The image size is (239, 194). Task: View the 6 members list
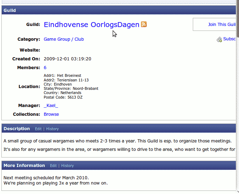click(x=45, y=67)
